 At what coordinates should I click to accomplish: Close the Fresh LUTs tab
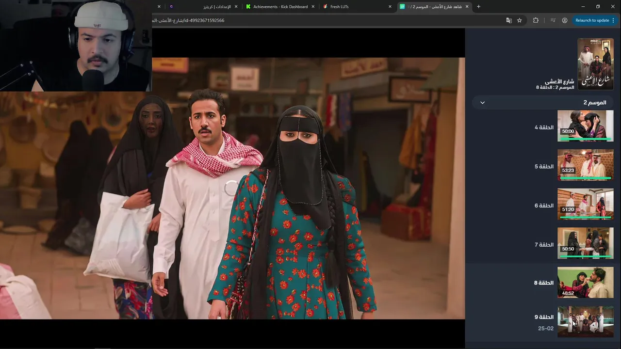pyautogui.click(x=390, y=7)
